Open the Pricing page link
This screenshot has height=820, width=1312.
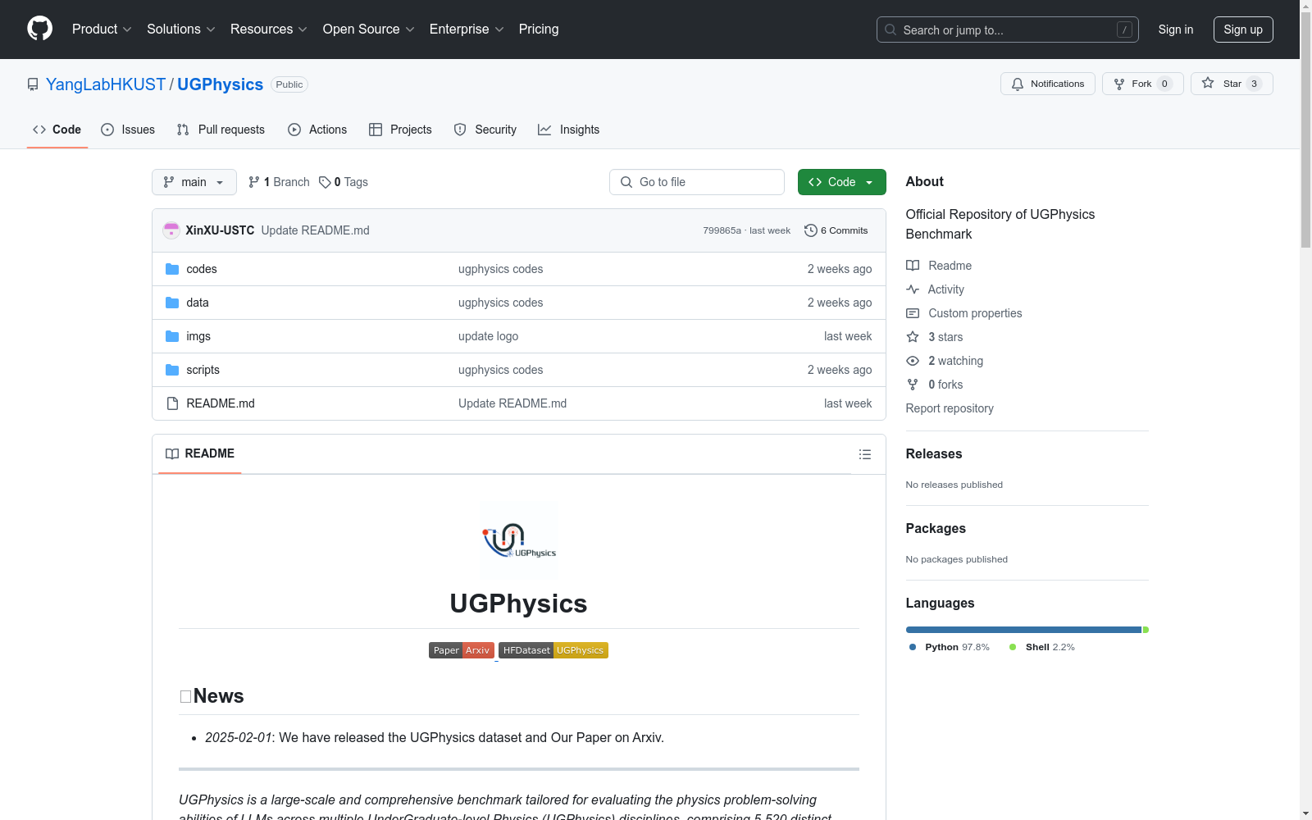[x=539, y=29]
